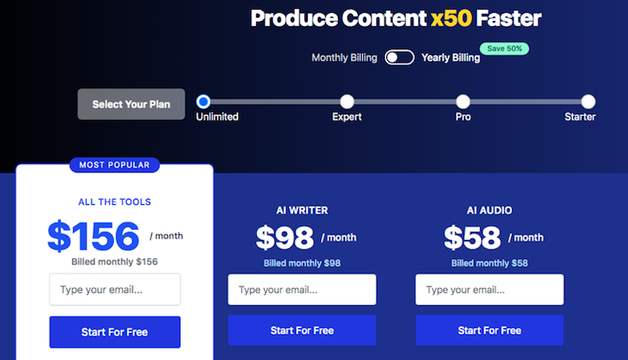628x360 pixels.
Task: Start for free on All The Tools
Action: click(115, 332)
